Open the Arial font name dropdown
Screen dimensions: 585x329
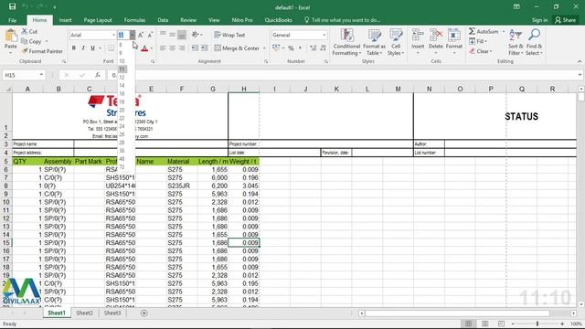click(x=113, y=35)
